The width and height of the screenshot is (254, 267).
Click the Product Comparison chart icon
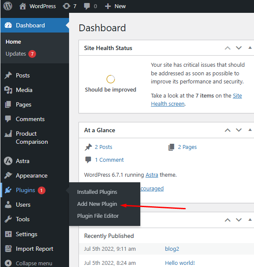(x=8, y=133)
